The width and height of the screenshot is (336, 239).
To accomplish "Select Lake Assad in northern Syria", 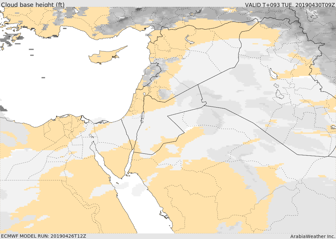I will [190, 40].
